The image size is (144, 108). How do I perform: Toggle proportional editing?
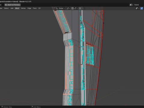click(x=80, y=8)
